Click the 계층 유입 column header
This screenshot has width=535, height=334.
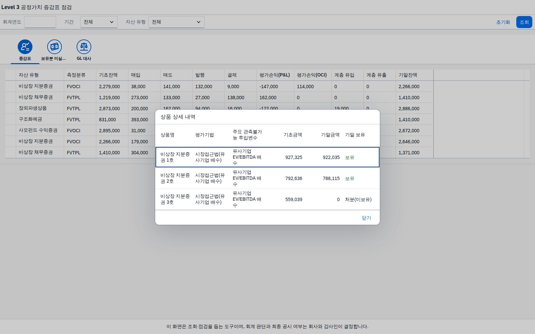347,75
